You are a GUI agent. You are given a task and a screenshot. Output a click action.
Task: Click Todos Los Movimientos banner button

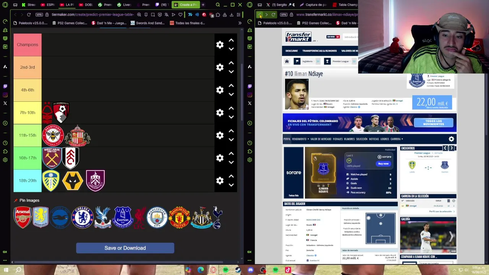click(433, 123)
